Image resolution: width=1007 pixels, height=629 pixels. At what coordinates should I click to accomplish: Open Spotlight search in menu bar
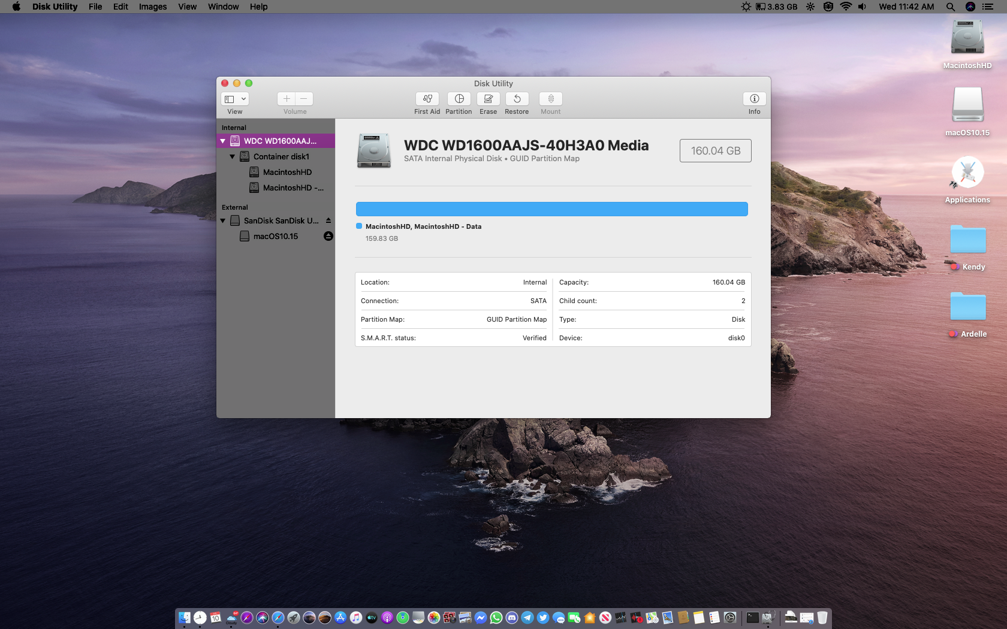point(951,7)
